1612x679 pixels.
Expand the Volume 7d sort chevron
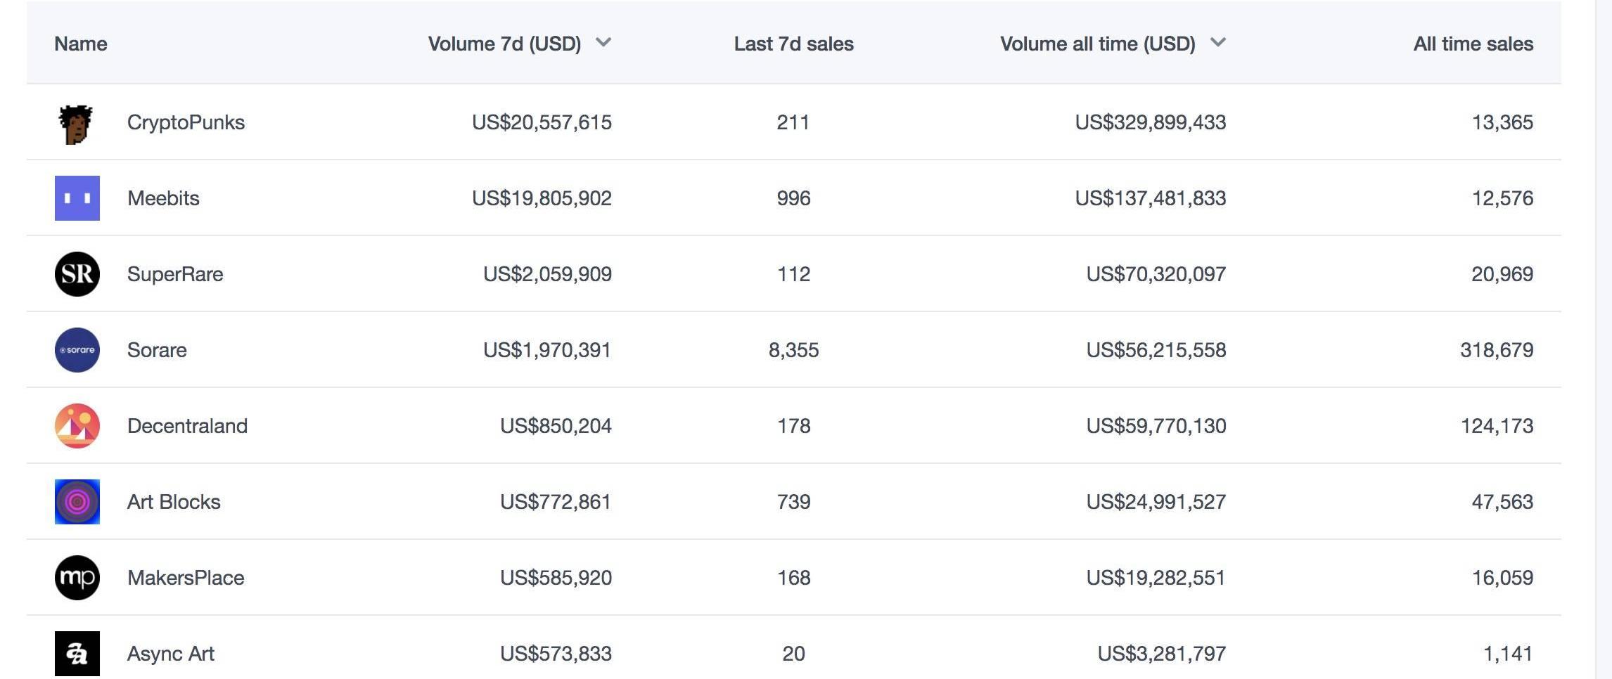(603, 43)
